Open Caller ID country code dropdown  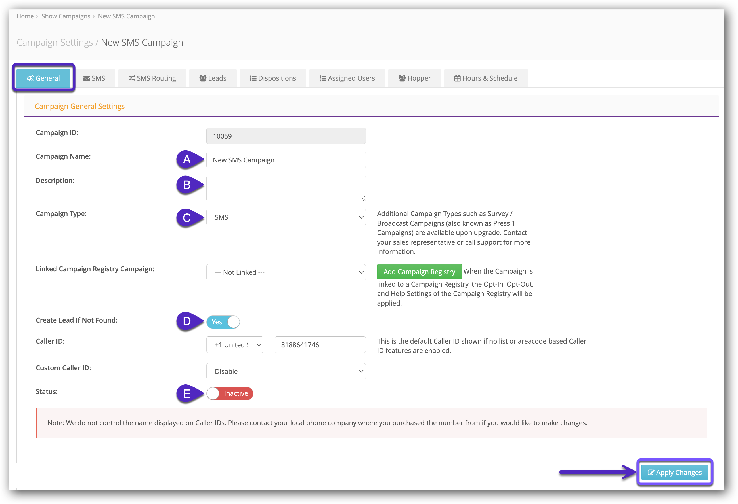(235, 345)
